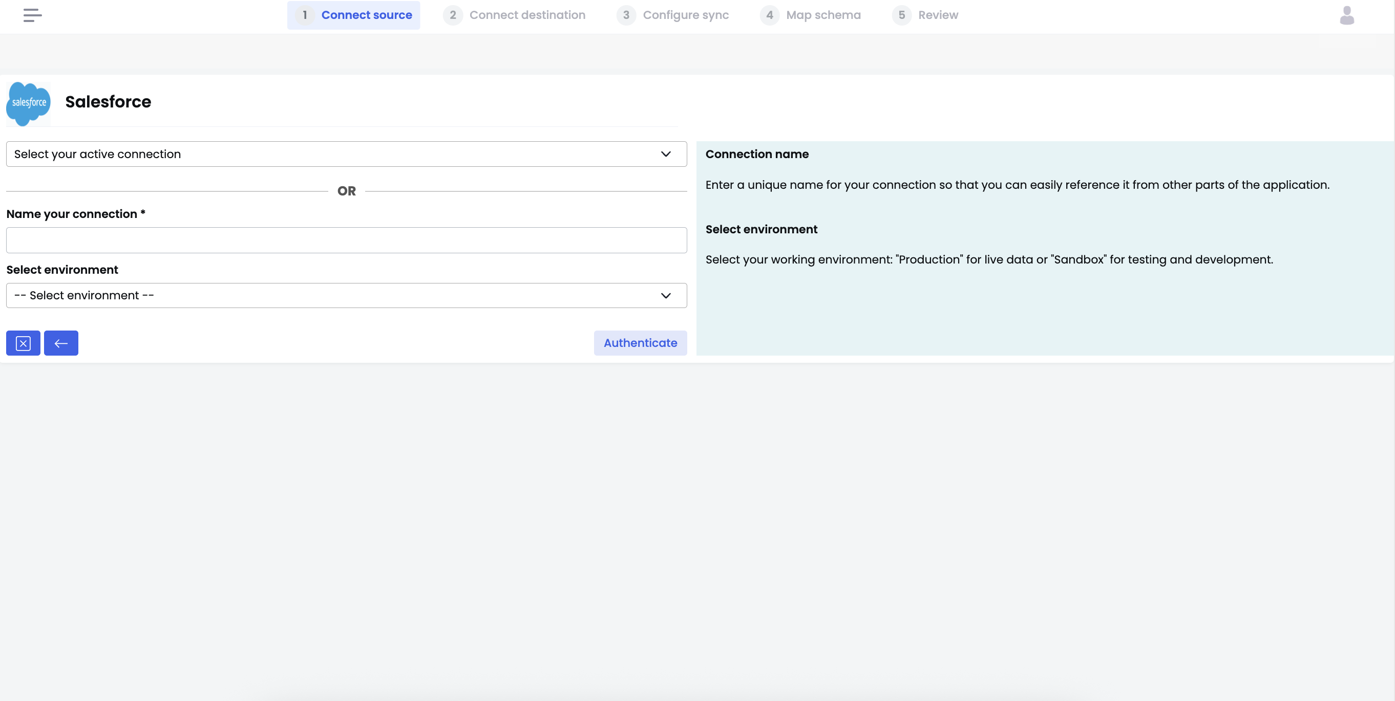Image resolution: width=1395 pixels, height=701 pixels.
Task: Open the hamburger navigation menu
Action: pyautogui.click(x=32, y=15)
